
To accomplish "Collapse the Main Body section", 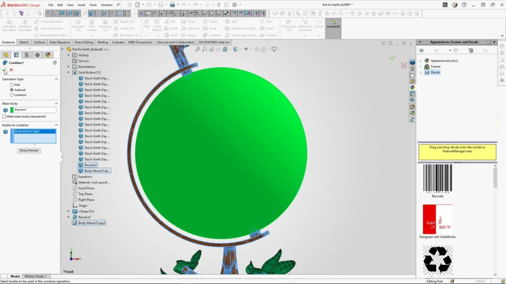I will (56, 104).
